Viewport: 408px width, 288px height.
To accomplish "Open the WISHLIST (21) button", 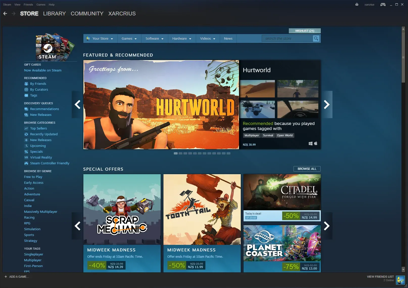I will 305,31.
